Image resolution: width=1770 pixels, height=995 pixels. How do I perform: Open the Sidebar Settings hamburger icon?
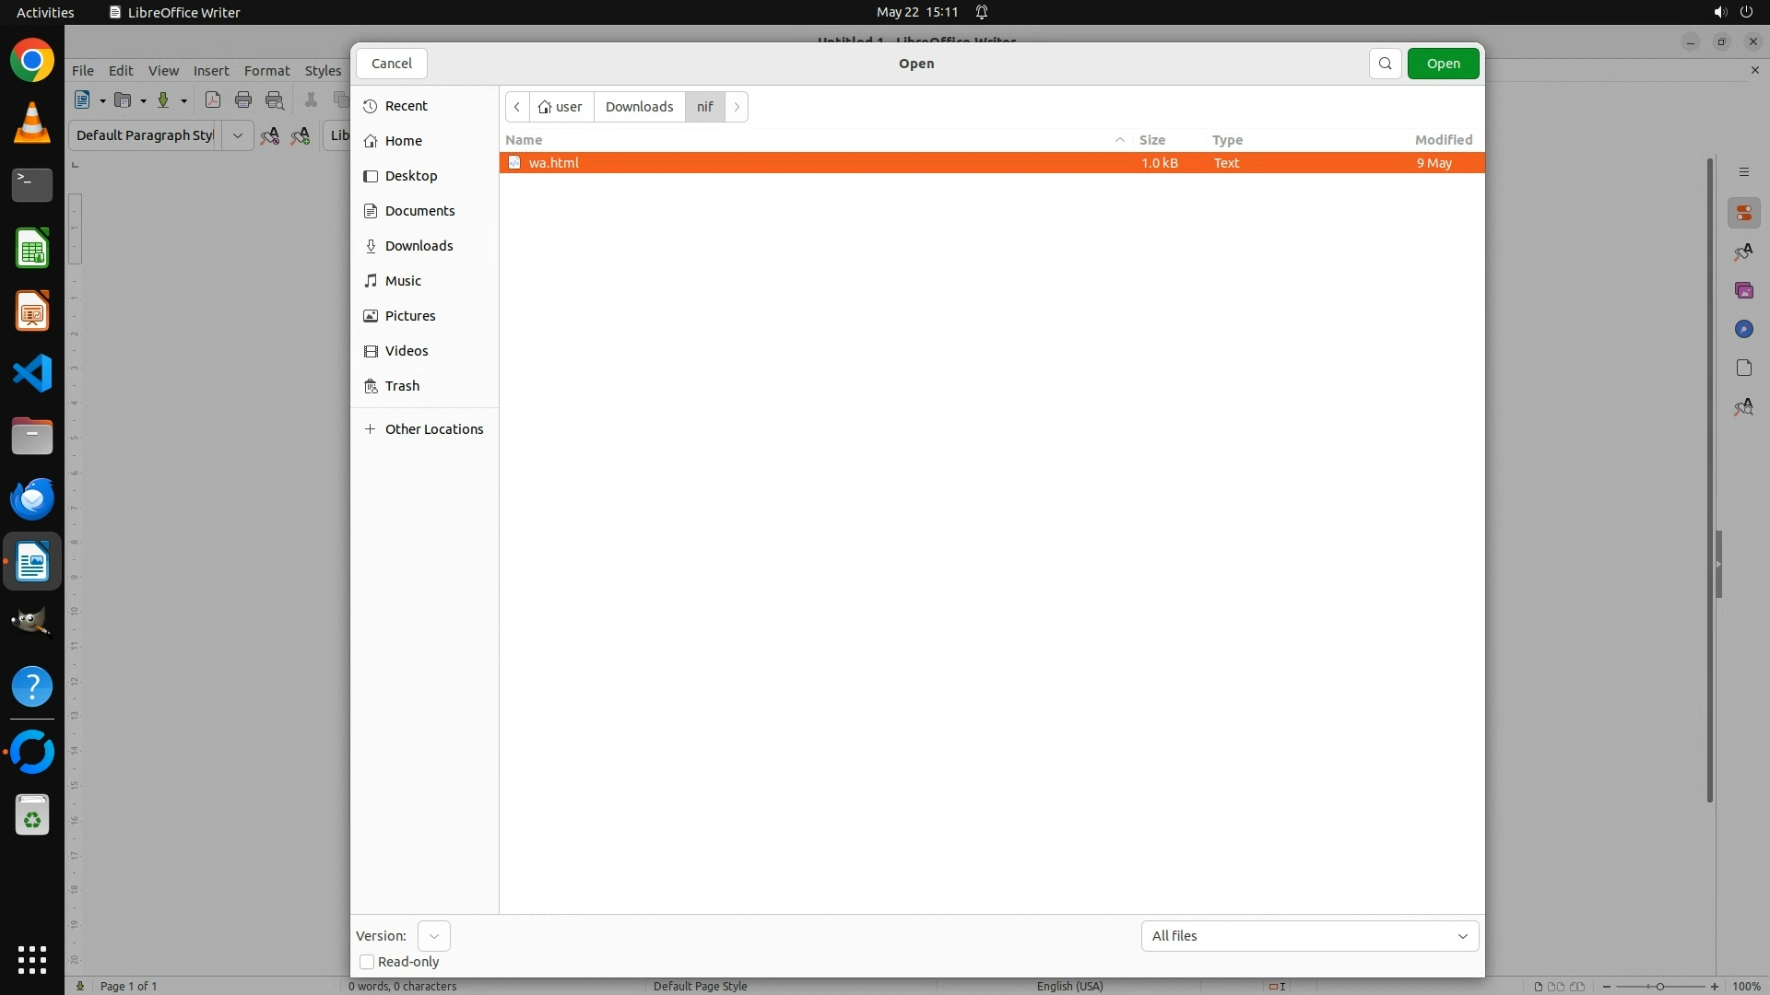pyautogui.click(x=1743, y=172)
